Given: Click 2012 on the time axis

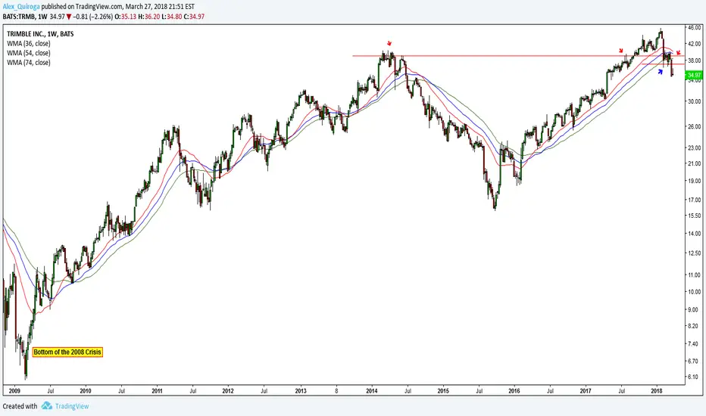Looking at the screenshot, I should [228, 391].
